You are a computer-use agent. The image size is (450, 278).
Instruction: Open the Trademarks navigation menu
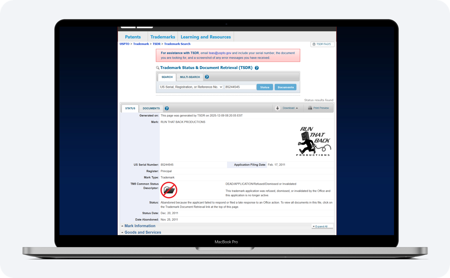pyautogui.click(x=163, y=37)
